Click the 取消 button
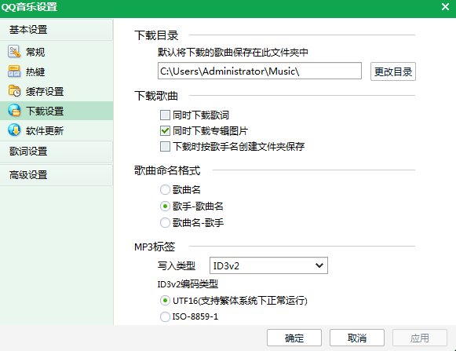This screenshot has height=351, width=456. [x=357, y=338]
